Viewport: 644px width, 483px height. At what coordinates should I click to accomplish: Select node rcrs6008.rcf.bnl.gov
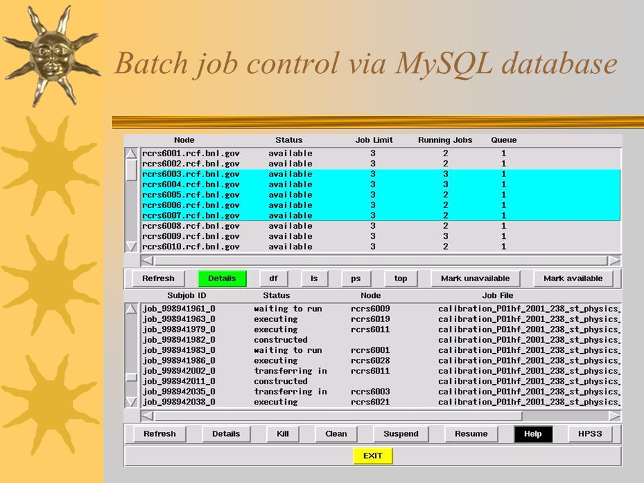pos(380,226)
